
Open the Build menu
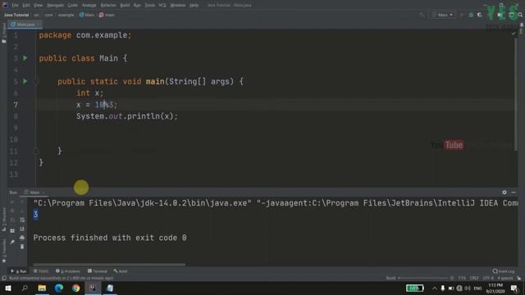pos(125,5)
